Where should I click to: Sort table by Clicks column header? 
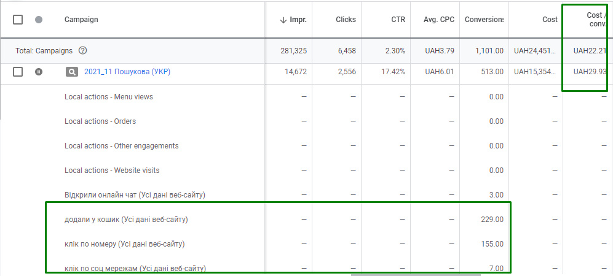point(346,20)
